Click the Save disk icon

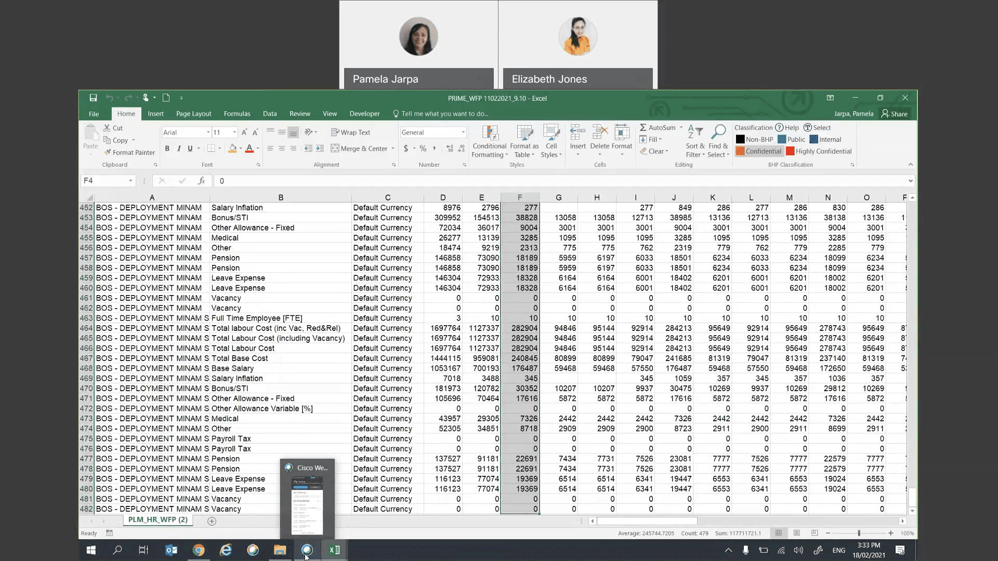coord(93,98)
